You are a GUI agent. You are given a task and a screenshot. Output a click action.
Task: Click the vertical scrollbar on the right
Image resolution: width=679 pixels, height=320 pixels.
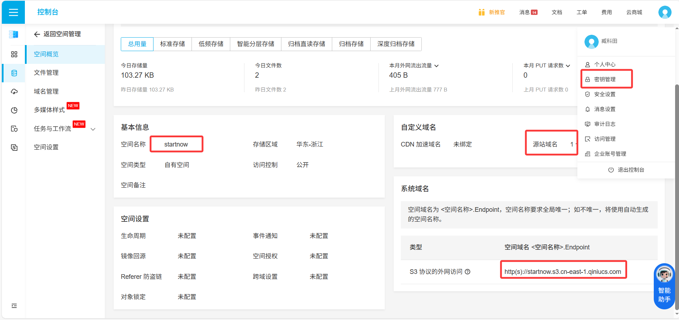pyautogui.click(x=677, y=177)
